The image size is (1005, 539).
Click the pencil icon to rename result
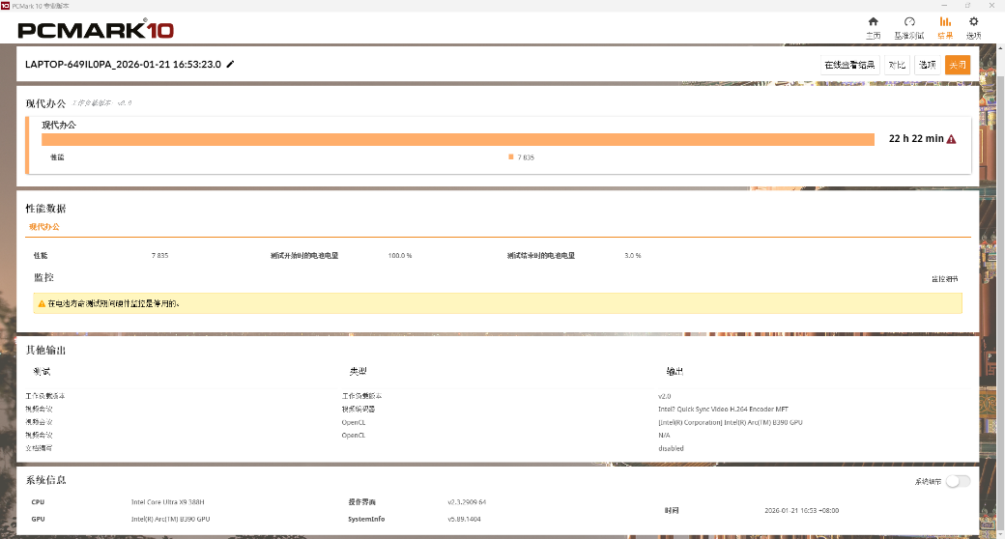point(230,65)
